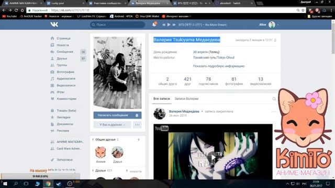This screenshot has width=335, height=188.
Task: Open Страница in left menu
Action: (x=63, y=38)
